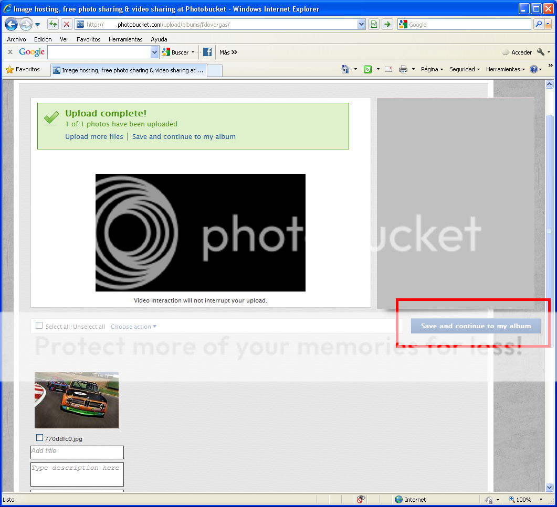Image resolution: width=557 pixels, height=507 pixels.
Task: Click the browser Back arrow button
Action: pyautogui.click(x=12, y=24)
